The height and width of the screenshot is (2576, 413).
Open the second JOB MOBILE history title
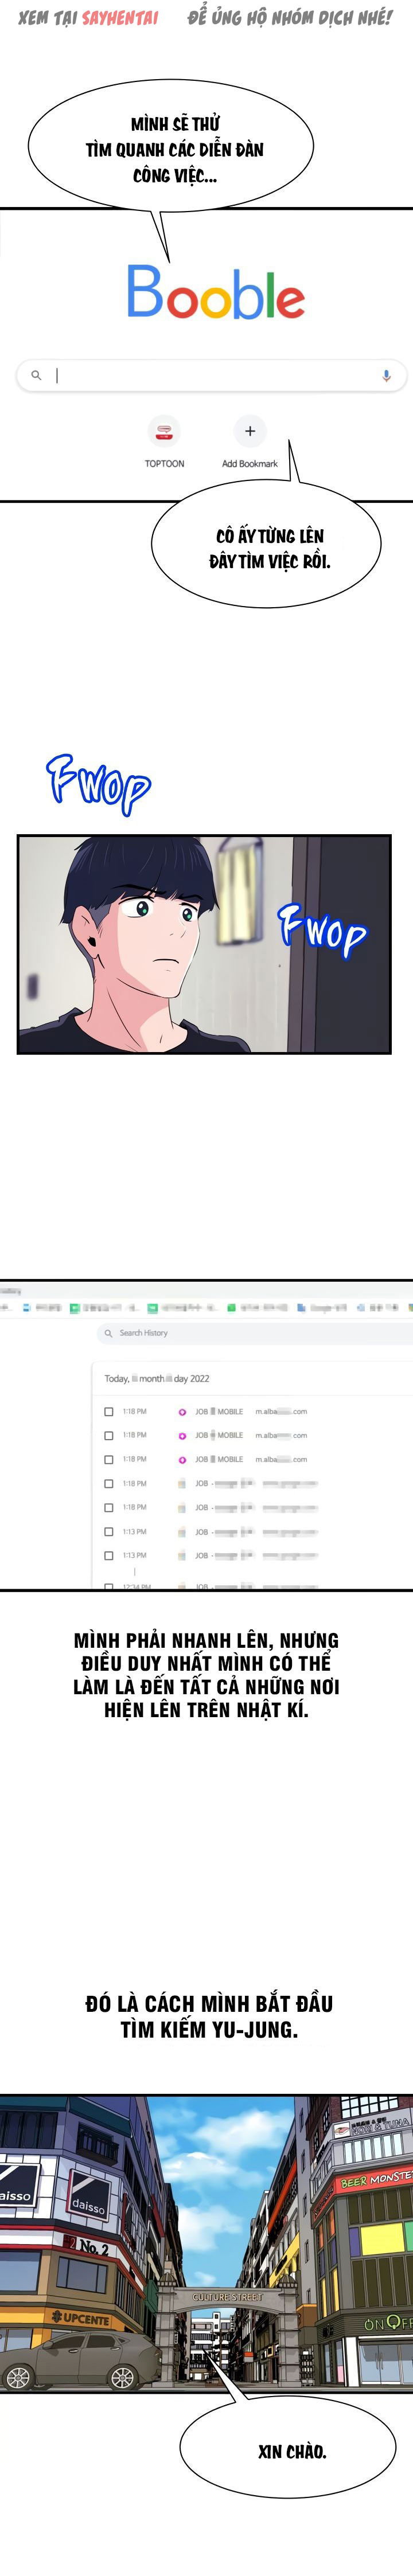click(x=219, y=1435)
